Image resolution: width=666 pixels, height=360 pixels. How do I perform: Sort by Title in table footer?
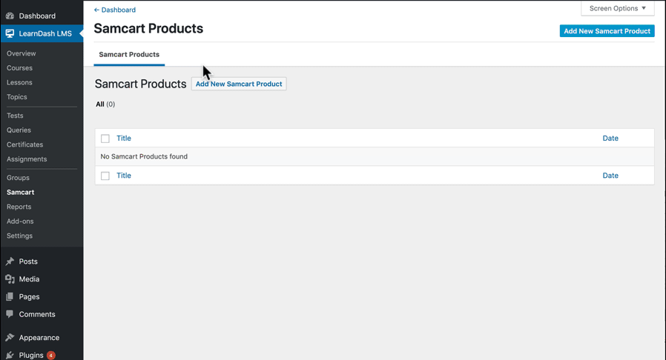(124, 176)
